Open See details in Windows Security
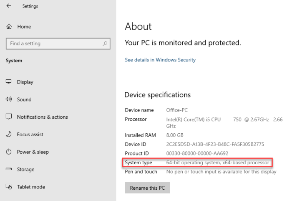This screenshot has height=201, width=292. (x=160, y=60)
